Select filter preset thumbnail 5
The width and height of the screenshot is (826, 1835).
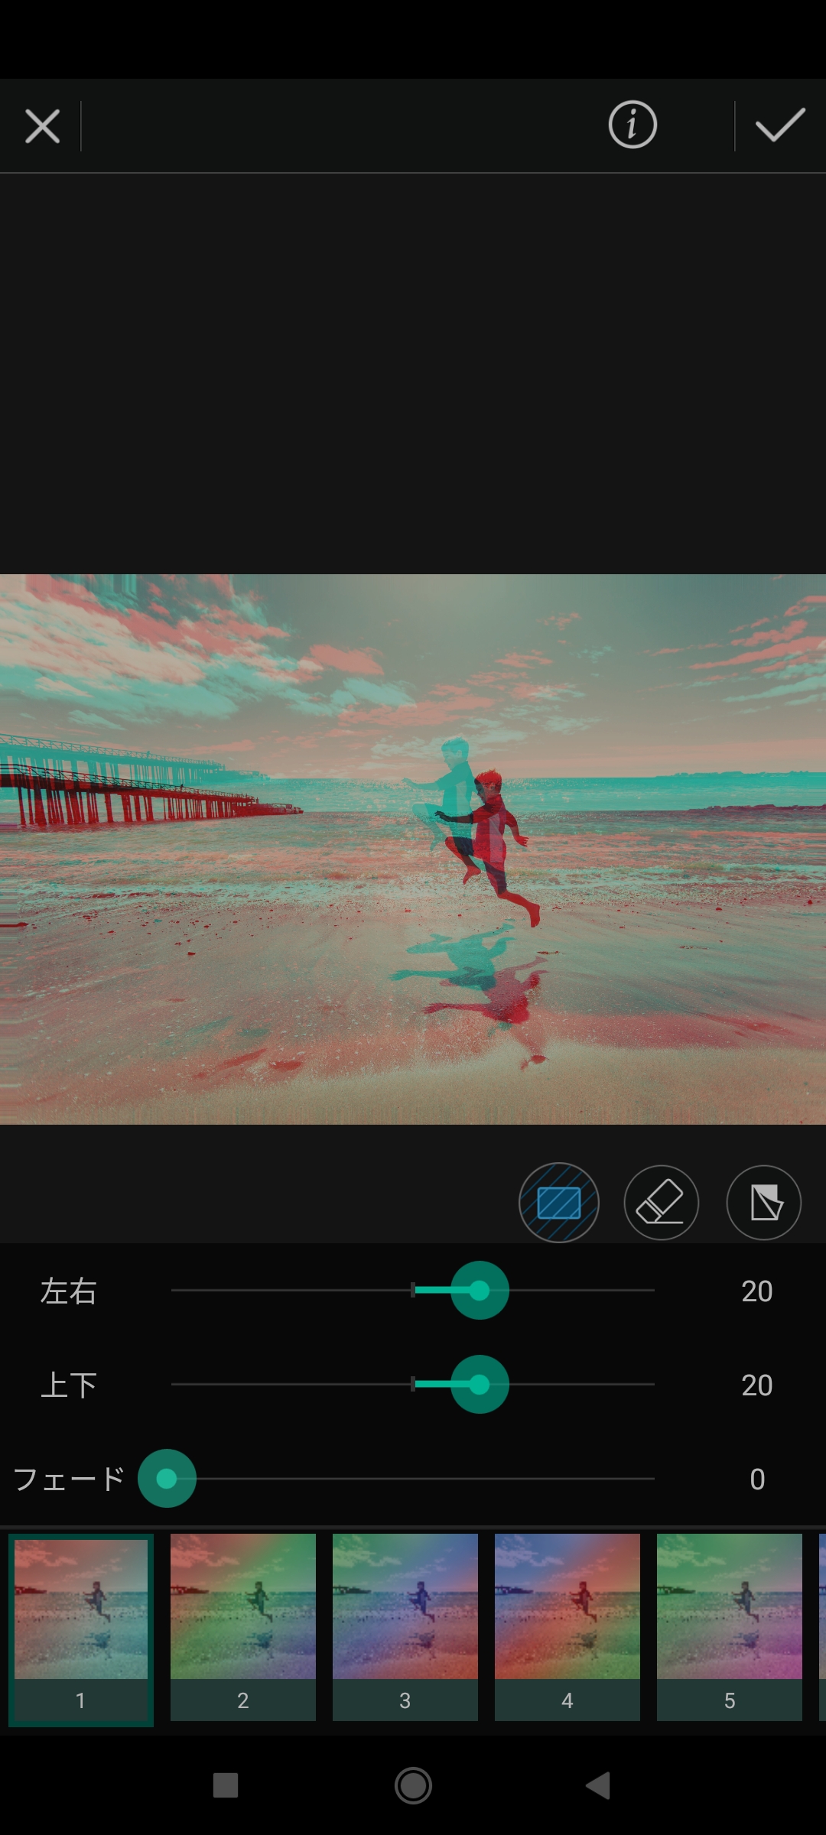point(730,1627)
